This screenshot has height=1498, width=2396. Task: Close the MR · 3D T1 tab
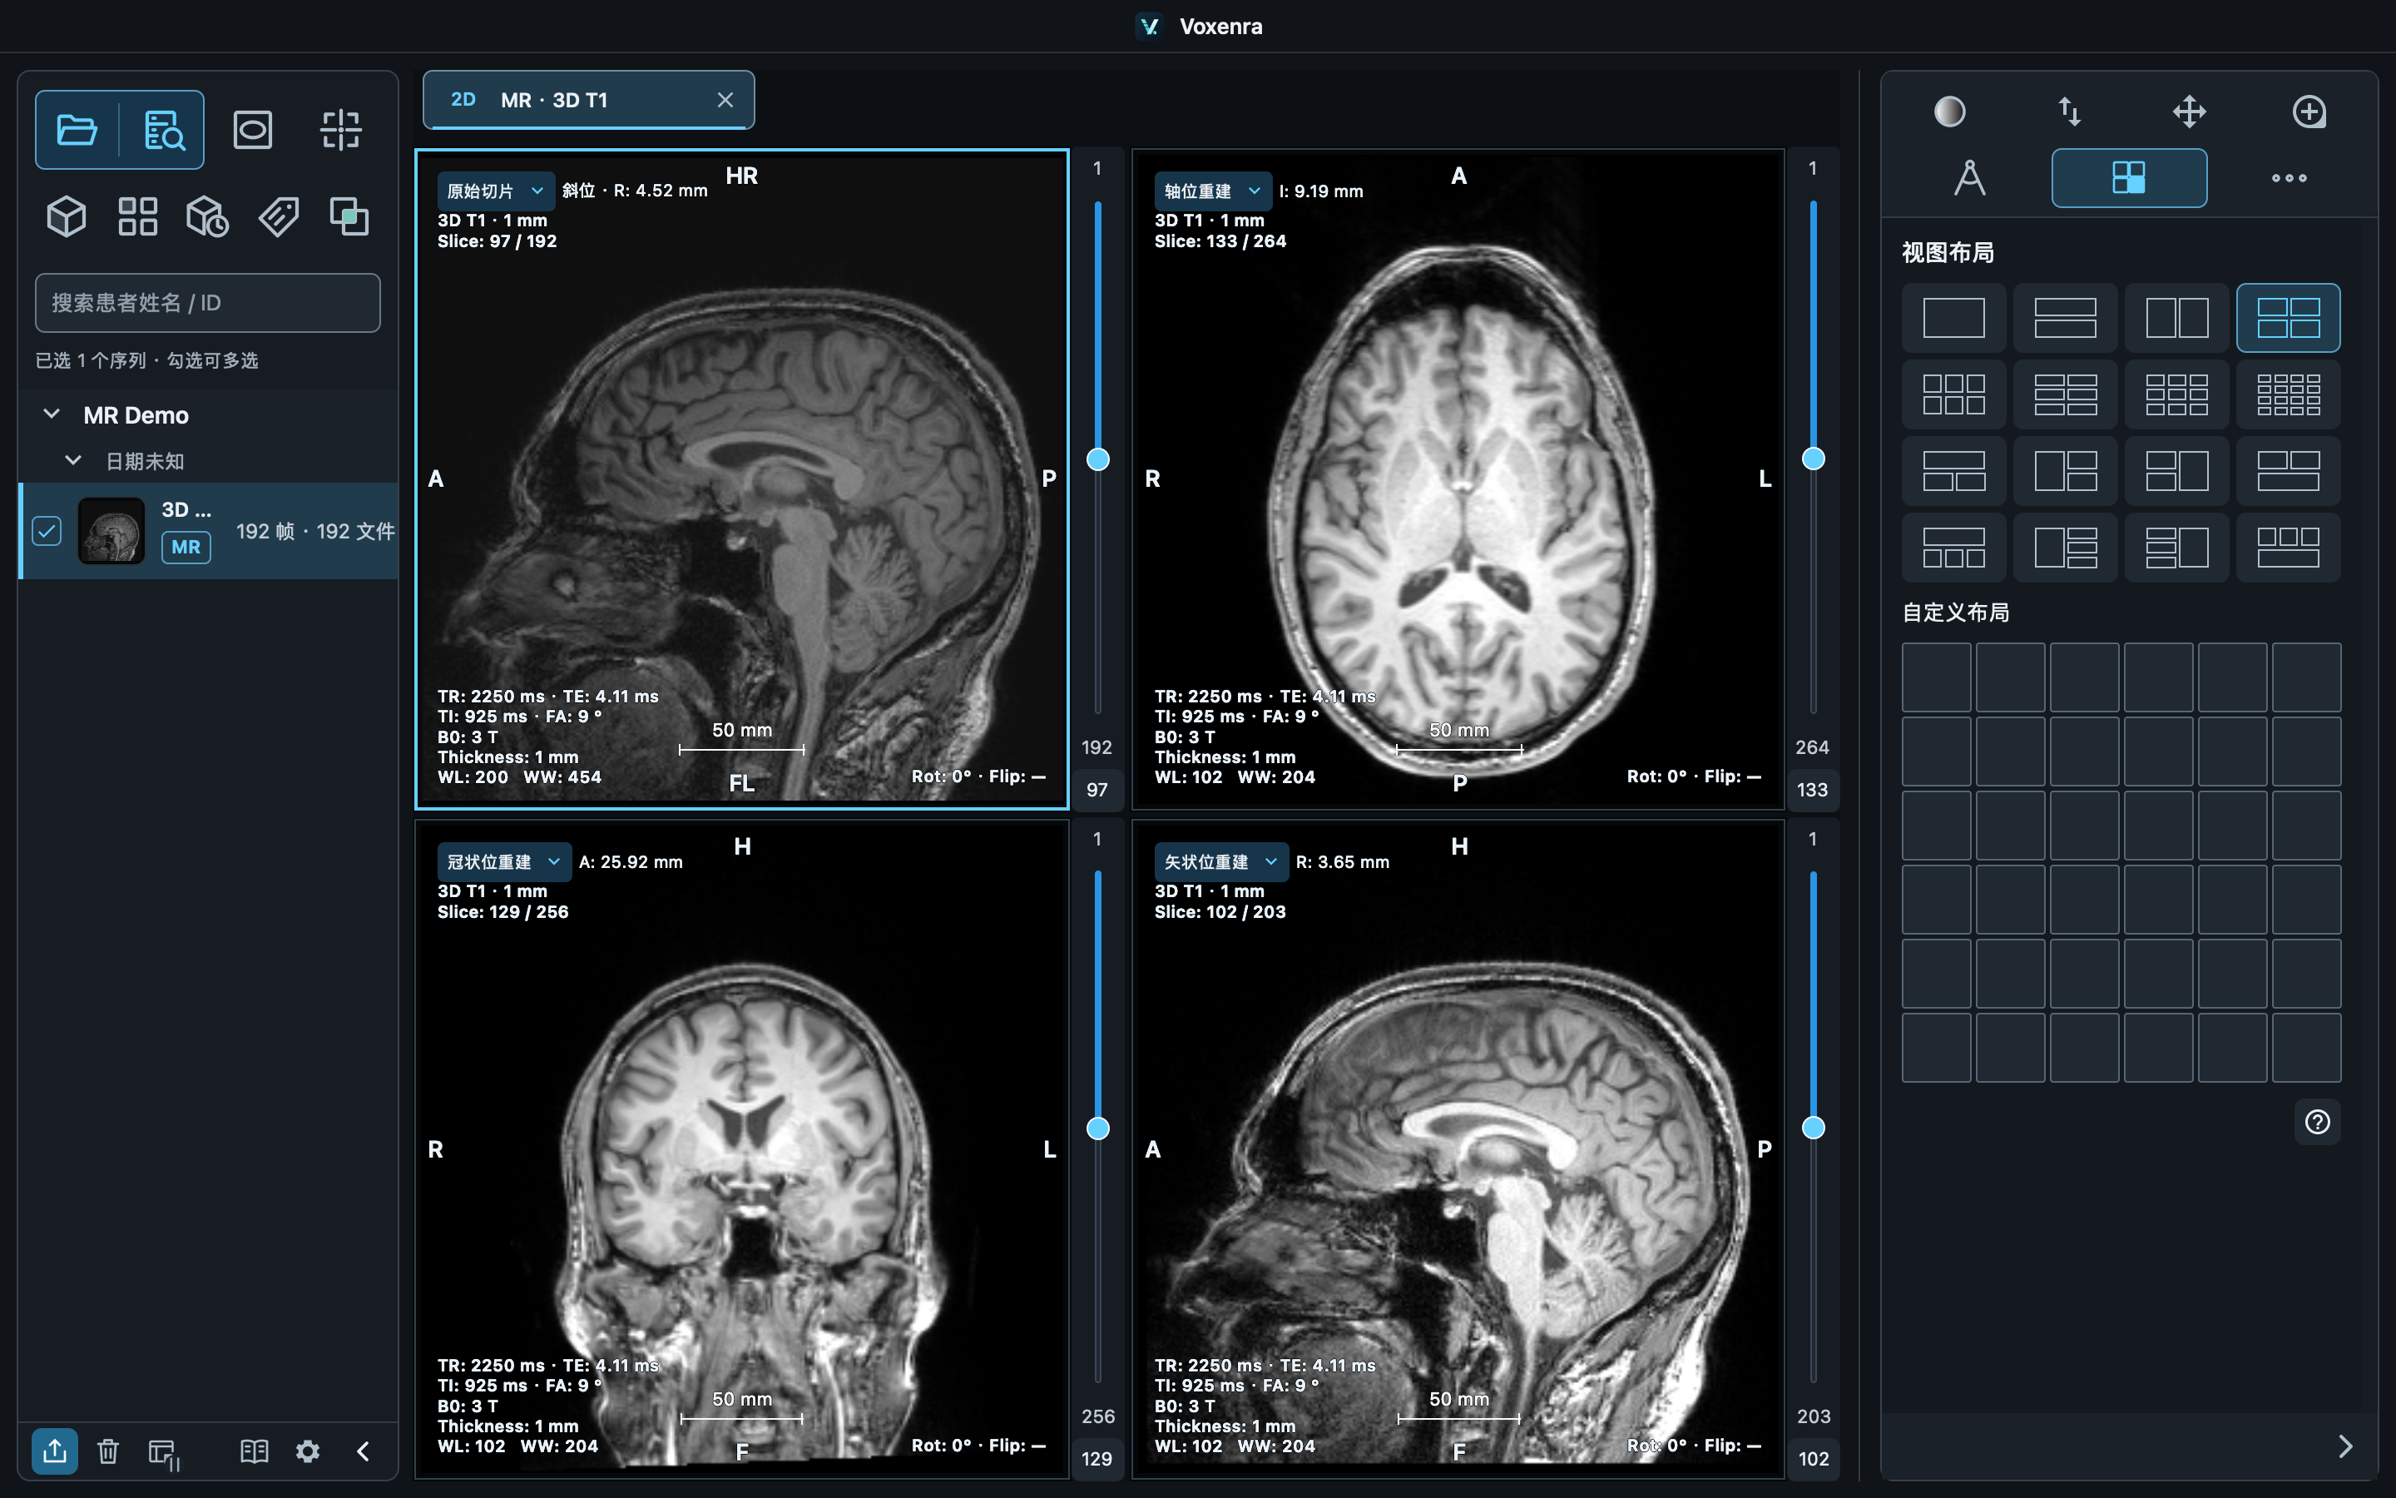coord(725,100)
